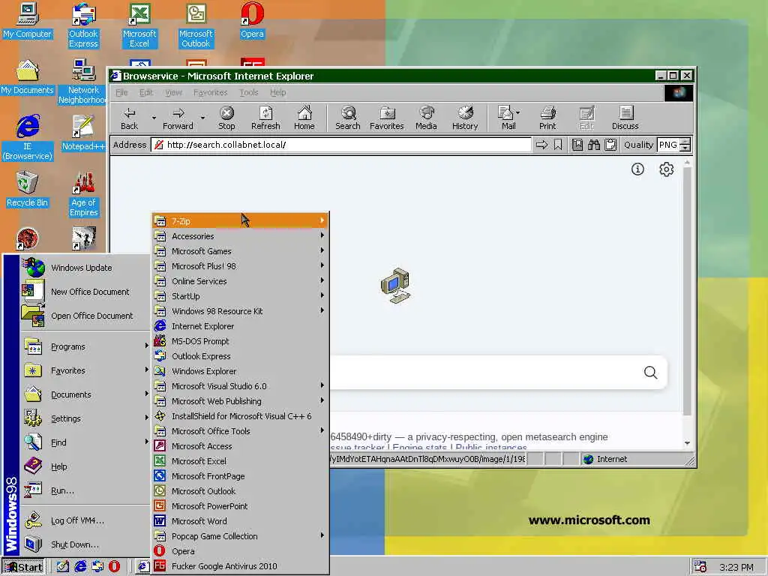Expand Programs in Start menu
Viewport: 768px width, 576px height.
pyautogui.click(x=85, y=346)
